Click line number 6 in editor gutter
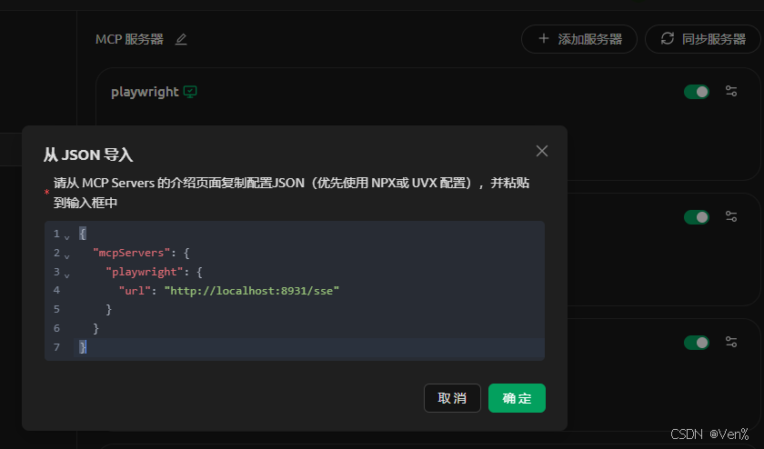The image size is (764, 449). tap(56, 328)
